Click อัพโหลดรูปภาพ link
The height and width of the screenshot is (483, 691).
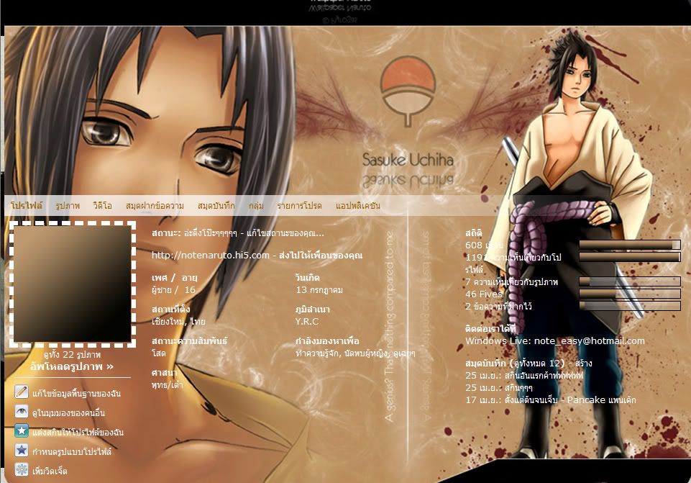[72, 366]
